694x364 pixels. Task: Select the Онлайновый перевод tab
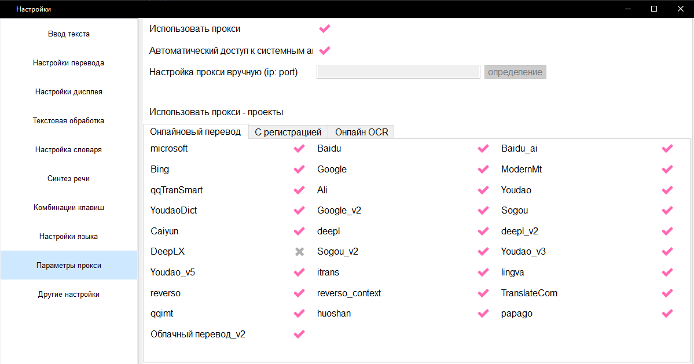(x=195, y=131)
